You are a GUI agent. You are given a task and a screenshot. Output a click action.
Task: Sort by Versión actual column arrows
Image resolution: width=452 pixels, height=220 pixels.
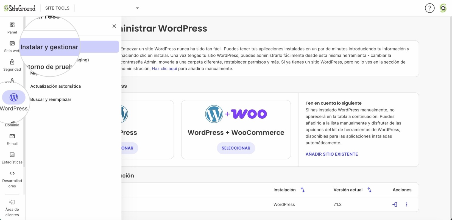369,190
